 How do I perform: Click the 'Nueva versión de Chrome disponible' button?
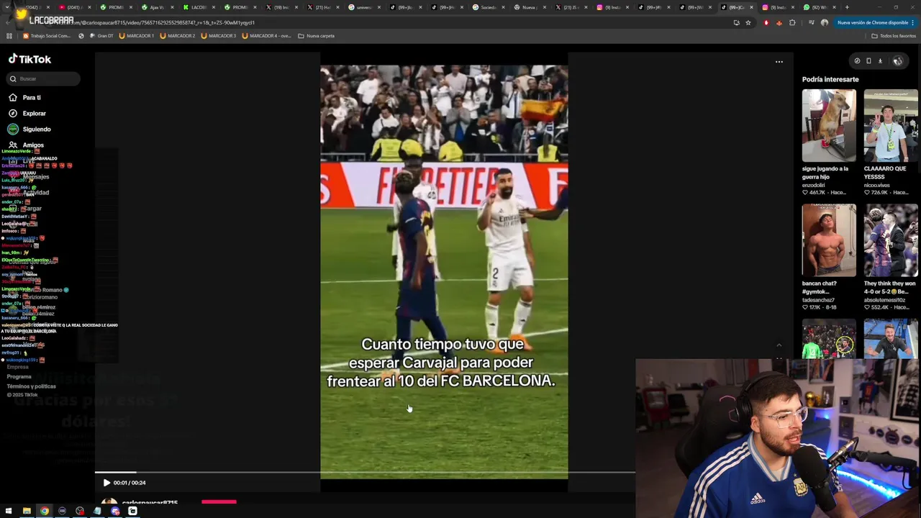pyautogui.click(x=875, y=22)
